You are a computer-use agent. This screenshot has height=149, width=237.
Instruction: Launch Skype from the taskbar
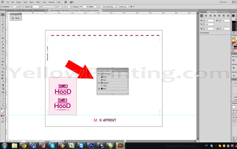tap(53, 146)
